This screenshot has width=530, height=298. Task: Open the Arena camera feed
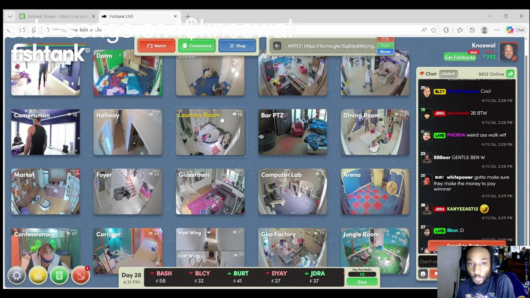[375, 192]
